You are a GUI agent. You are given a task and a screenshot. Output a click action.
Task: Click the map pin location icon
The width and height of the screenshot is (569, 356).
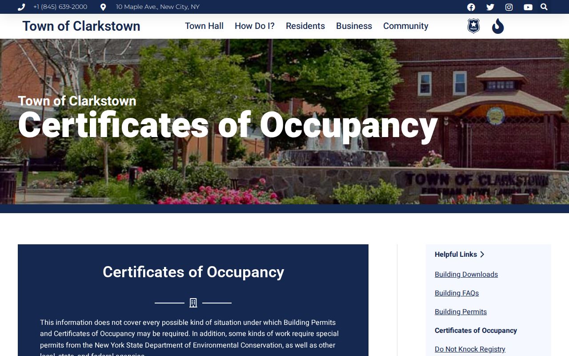pos(103,7)
